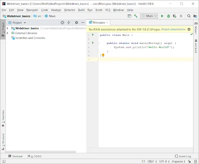Open the Edit menu
This screenshot has width=199, height=164.
[x=11, y=10]
